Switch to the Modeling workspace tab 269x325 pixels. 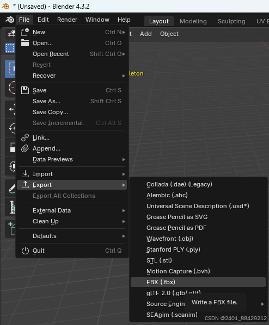[193, 21]
